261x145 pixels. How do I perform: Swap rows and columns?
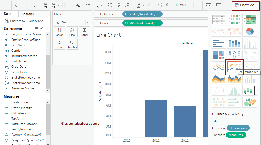110,5
